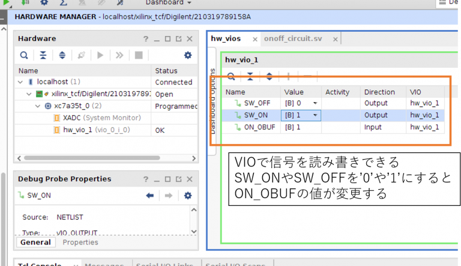The height and width of the screenshot is (266, 461).
Task: Close the hw_vios tab
Action: click(x=255, y=40)
